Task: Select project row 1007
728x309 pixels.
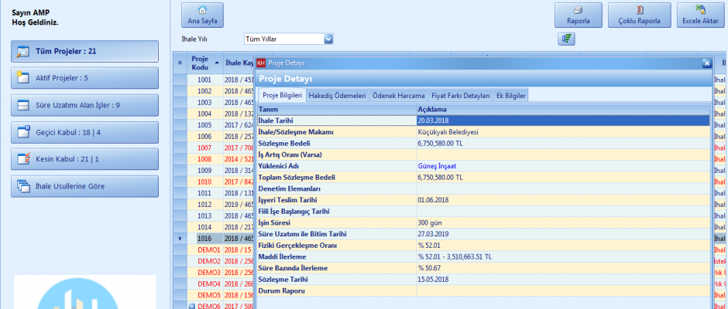Action: (x=204, y=148)
